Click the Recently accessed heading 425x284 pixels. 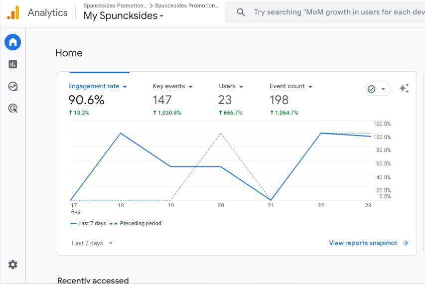(93, 280)
